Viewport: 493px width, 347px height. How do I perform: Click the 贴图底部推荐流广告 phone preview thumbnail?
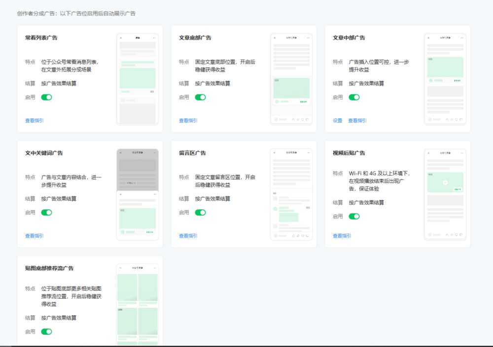click(x=138, y=305)
